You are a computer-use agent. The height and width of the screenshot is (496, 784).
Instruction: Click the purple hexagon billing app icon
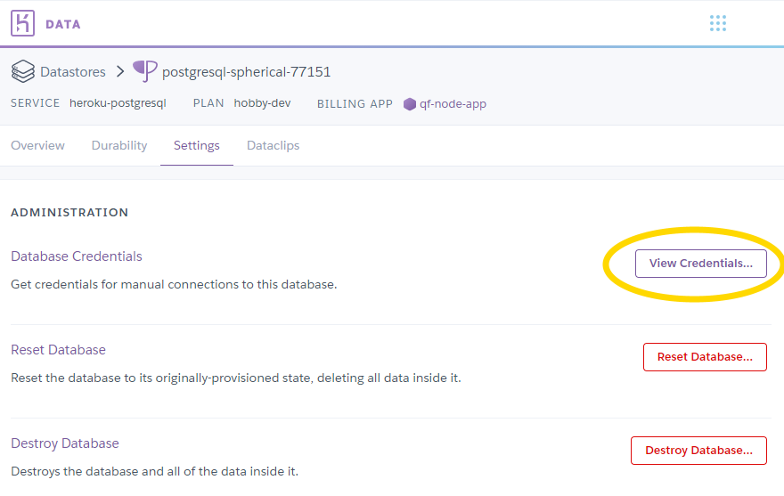coord(410,103)
